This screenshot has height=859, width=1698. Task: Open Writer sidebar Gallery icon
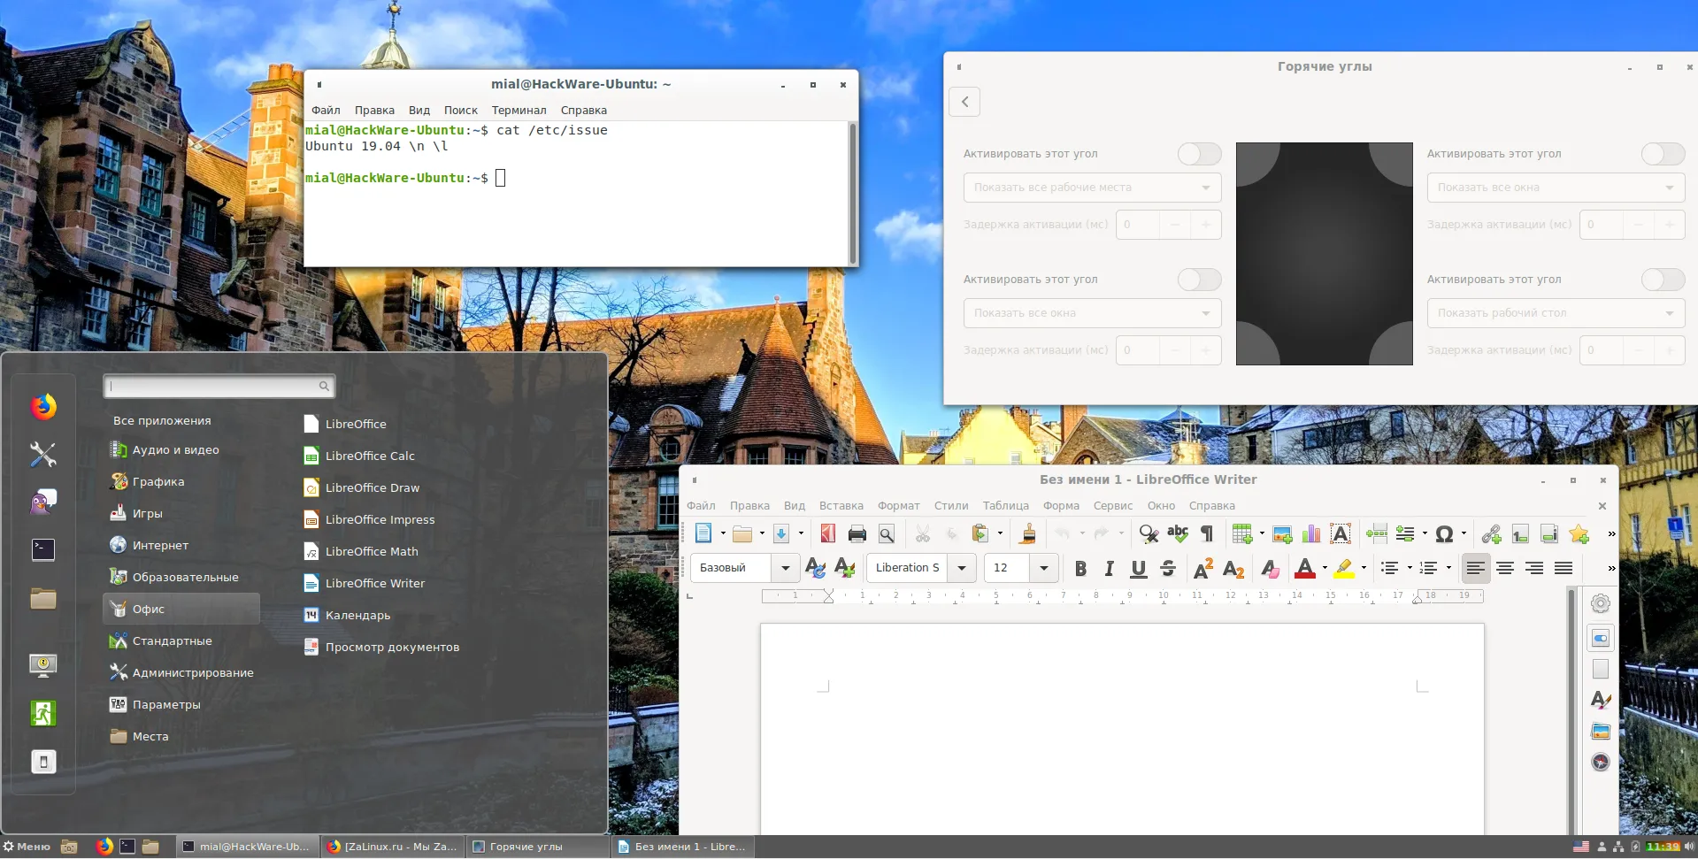pos(1600,731)
